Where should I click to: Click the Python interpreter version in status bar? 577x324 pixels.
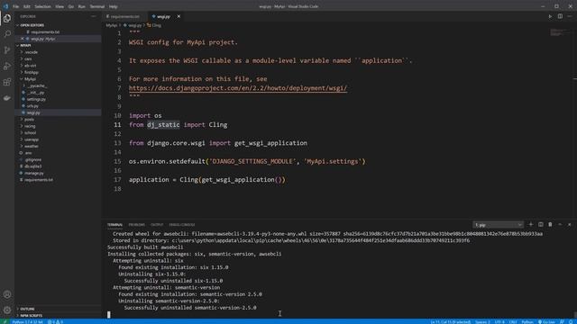point(28,322)
